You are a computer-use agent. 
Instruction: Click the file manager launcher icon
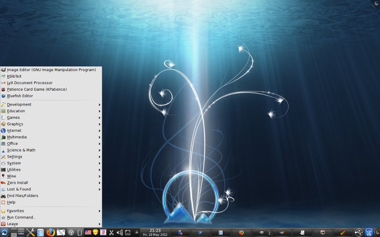40,233
